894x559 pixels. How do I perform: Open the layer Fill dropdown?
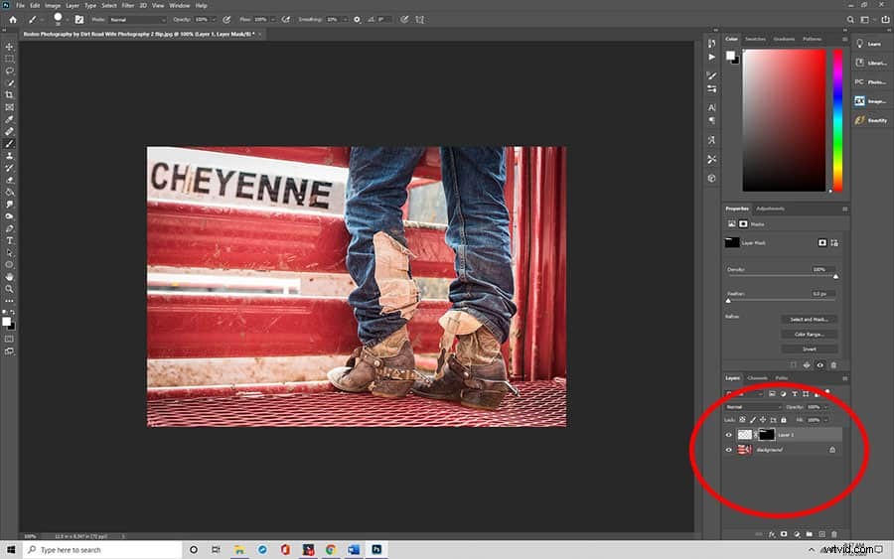825,420
